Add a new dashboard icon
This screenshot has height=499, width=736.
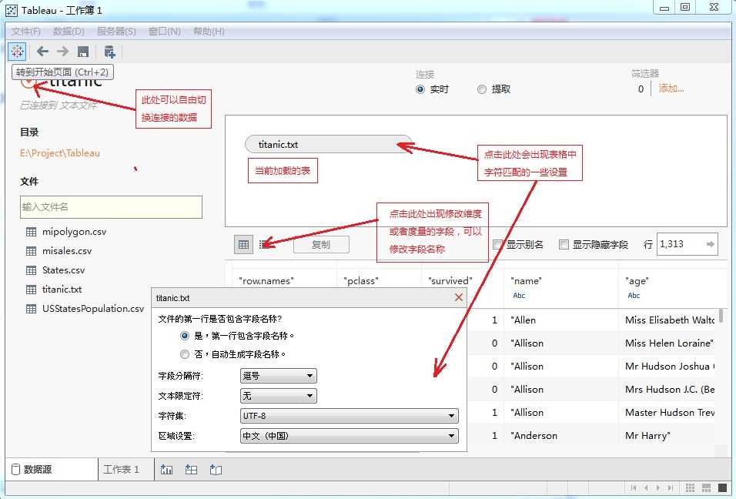pyautogui.click(x=191, y=470)
